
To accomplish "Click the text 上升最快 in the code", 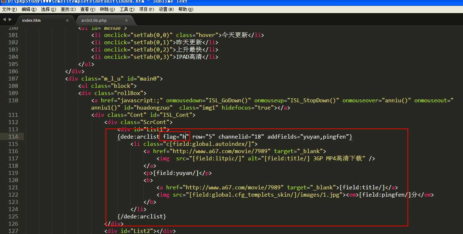I will click(189, 50).
